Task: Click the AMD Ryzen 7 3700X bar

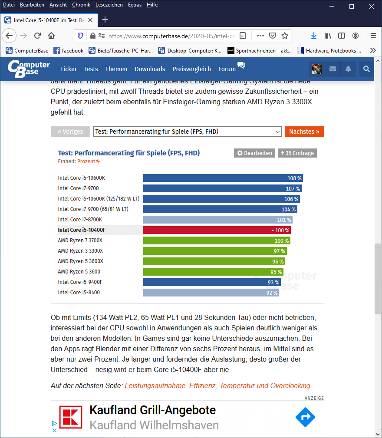Action: [217, 240]
